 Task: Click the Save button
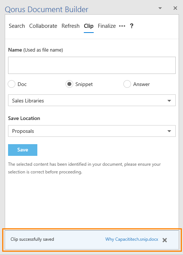tap(23, 150)
